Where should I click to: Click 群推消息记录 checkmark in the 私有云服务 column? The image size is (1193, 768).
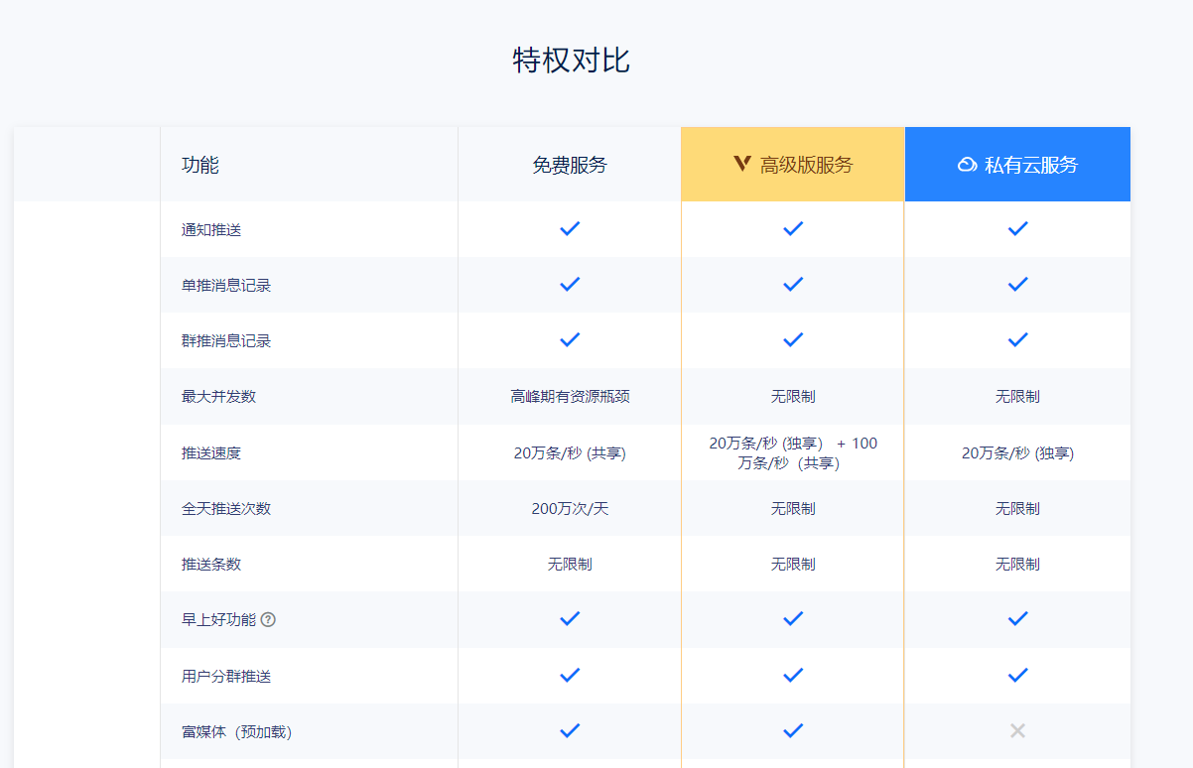click(1017, 339)
